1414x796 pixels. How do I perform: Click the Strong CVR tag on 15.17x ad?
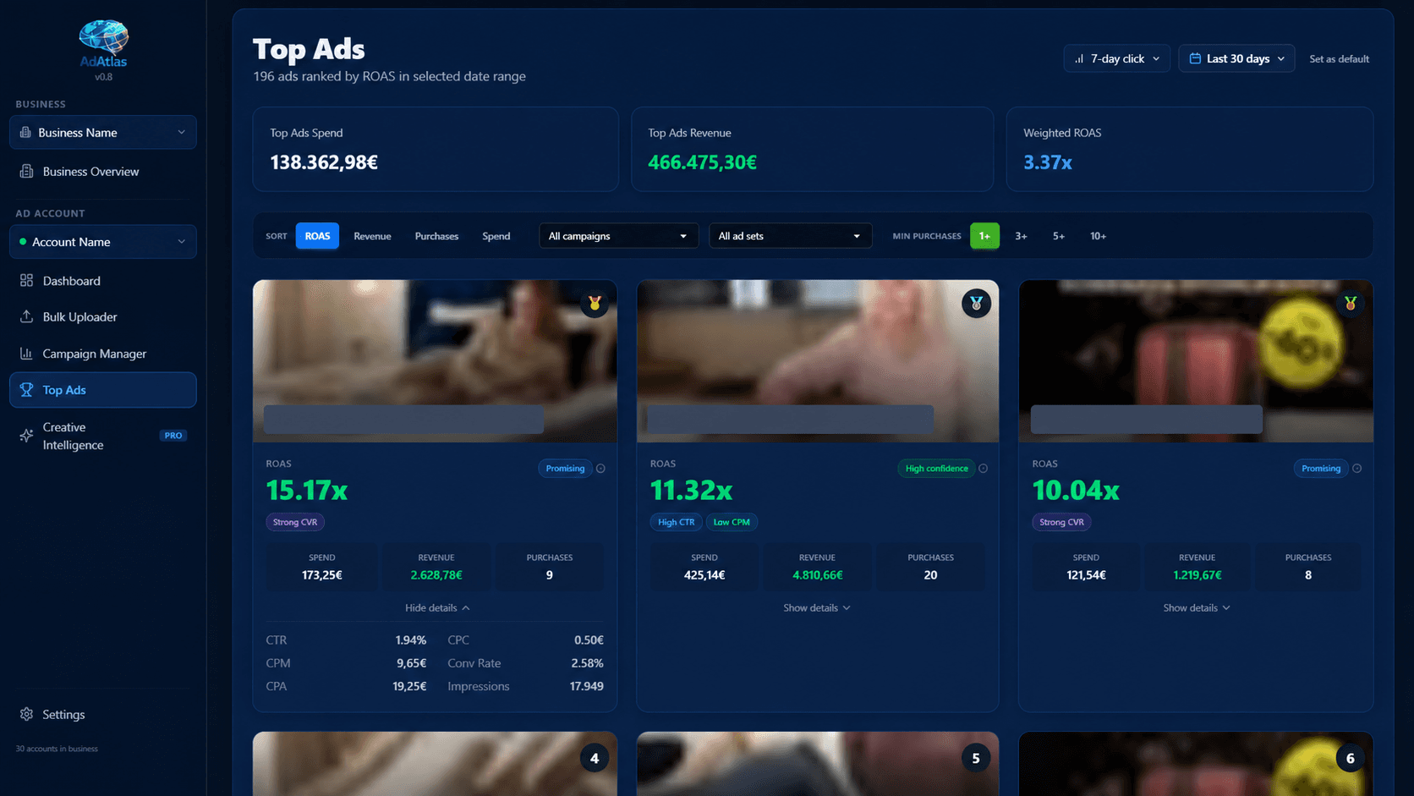[x=295, y=522]
